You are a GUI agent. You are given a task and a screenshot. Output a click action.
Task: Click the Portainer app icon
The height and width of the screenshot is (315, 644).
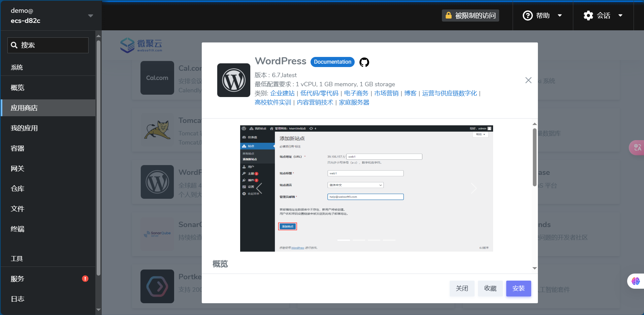pos(157,286)
